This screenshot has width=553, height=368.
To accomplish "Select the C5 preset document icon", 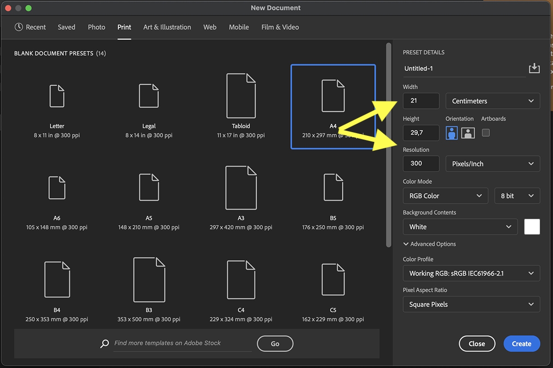I will (x=333, y=279).
